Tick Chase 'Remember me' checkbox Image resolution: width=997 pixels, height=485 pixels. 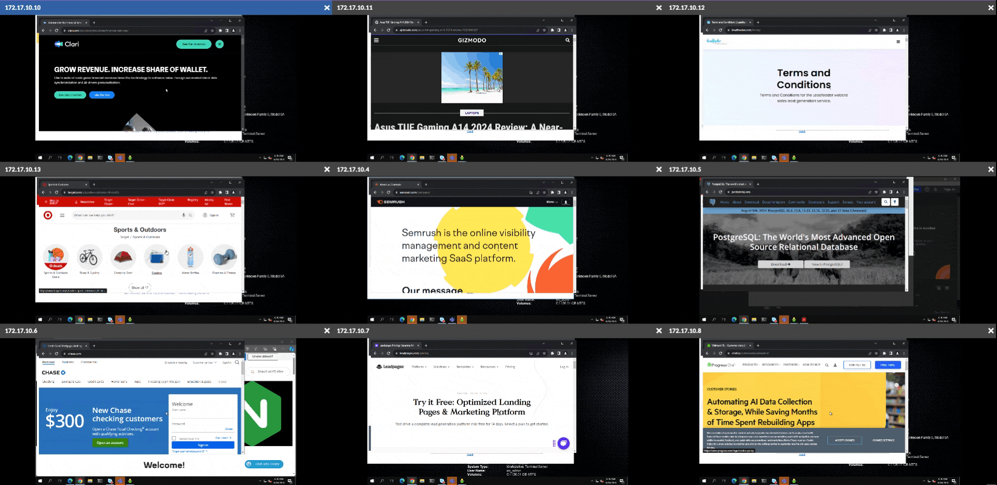174,438
